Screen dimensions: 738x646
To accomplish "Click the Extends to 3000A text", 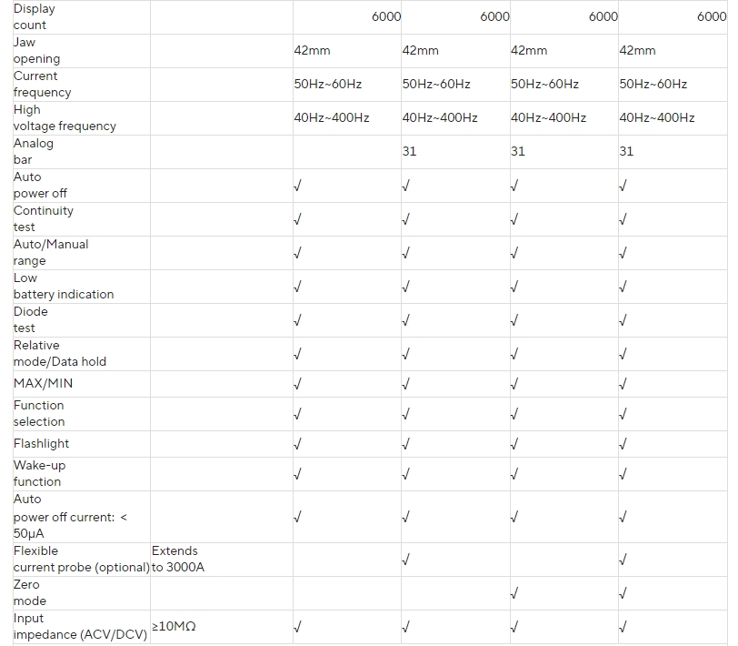I will click(178, 559).
